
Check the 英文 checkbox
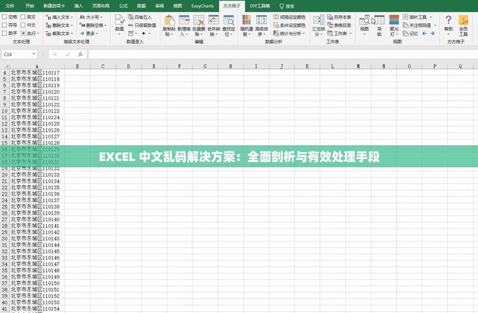(23, 17)
